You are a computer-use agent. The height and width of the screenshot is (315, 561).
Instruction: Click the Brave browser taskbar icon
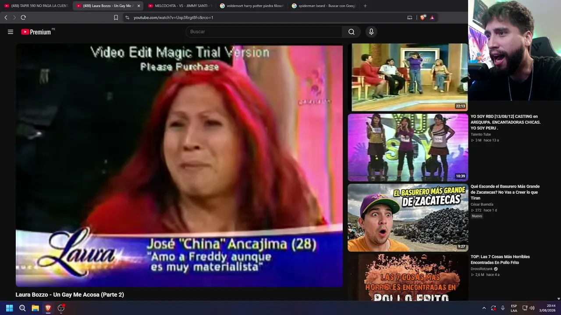pos(48,308)
